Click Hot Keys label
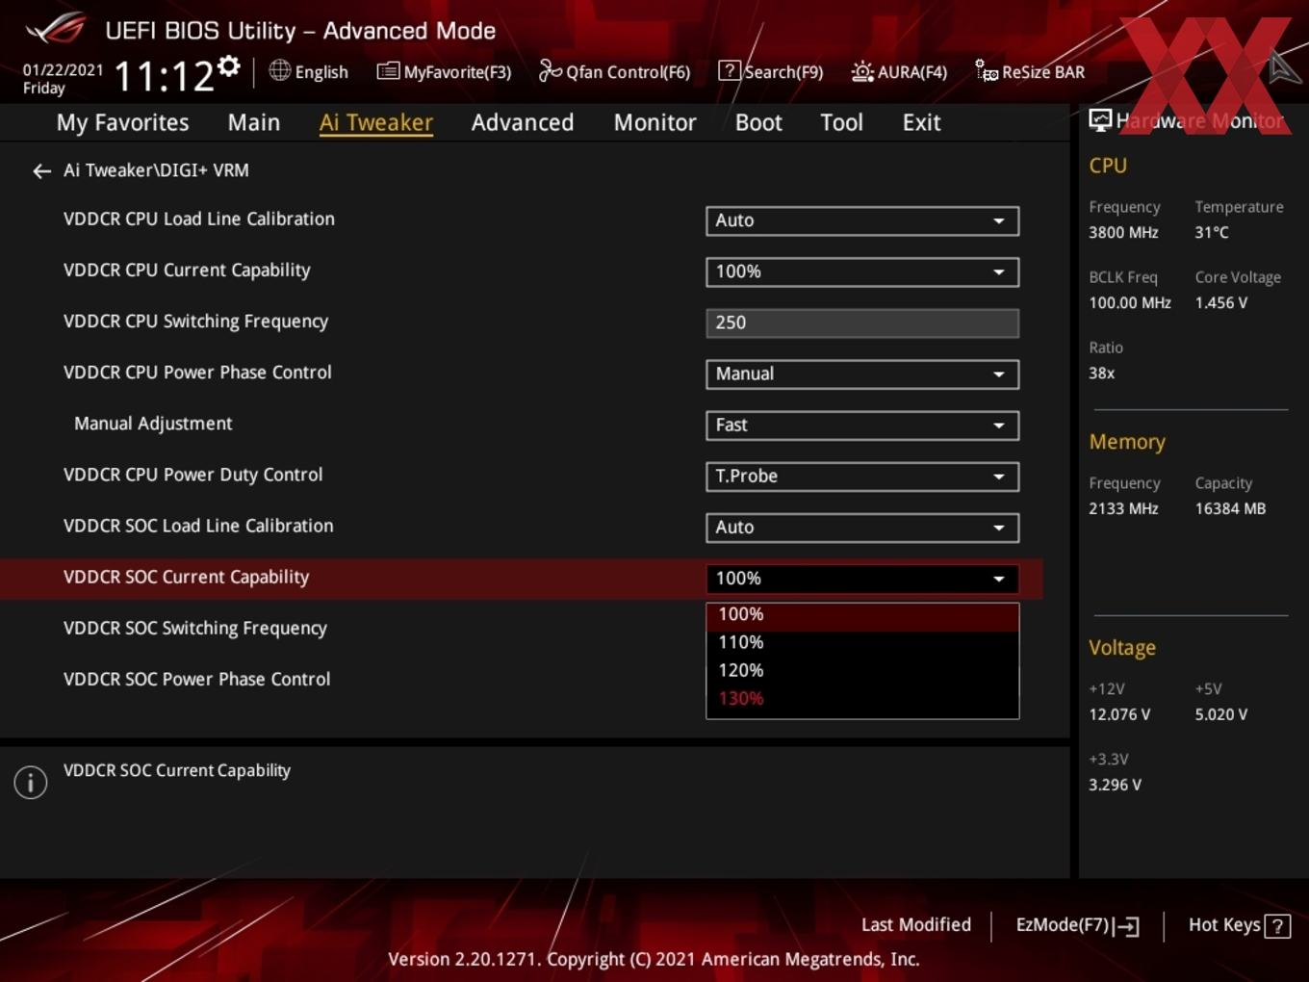 pyautogui.click(x=1224, y=925)
